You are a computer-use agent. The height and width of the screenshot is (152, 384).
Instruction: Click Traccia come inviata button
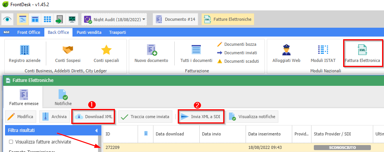click(145, 117)
